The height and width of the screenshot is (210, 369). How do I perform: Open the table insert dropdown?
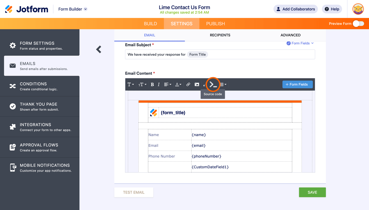click(x=223, y=84)
